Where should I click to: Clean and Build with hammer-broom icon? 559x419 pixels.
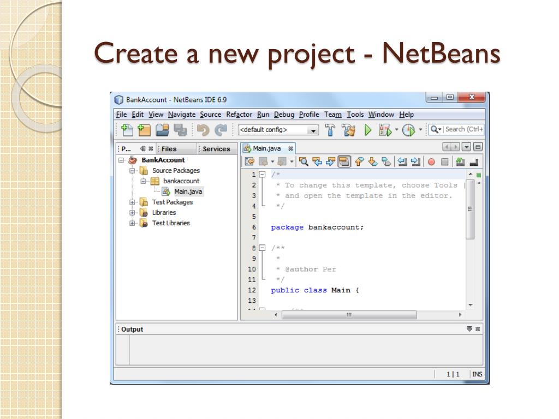click(349, 130)
